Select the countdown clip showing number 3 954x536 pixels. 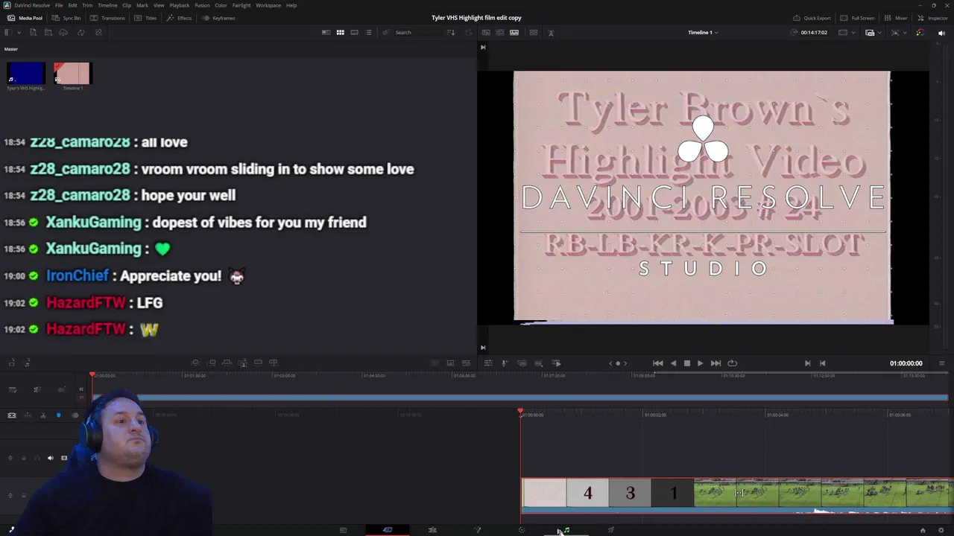630,493
